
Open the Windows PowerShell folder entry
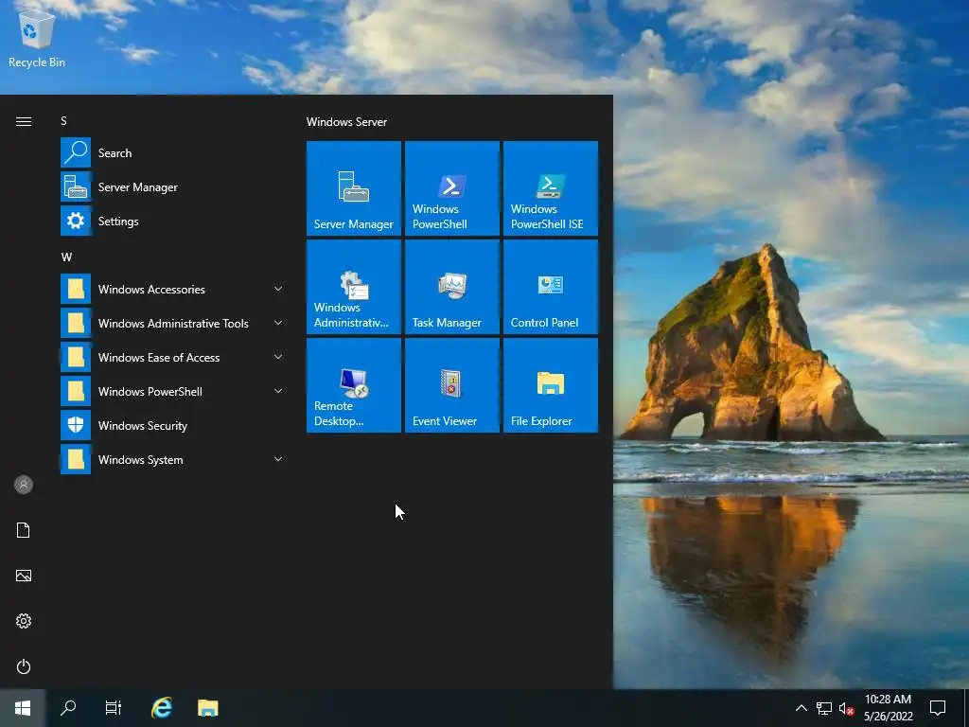point(172,391)
